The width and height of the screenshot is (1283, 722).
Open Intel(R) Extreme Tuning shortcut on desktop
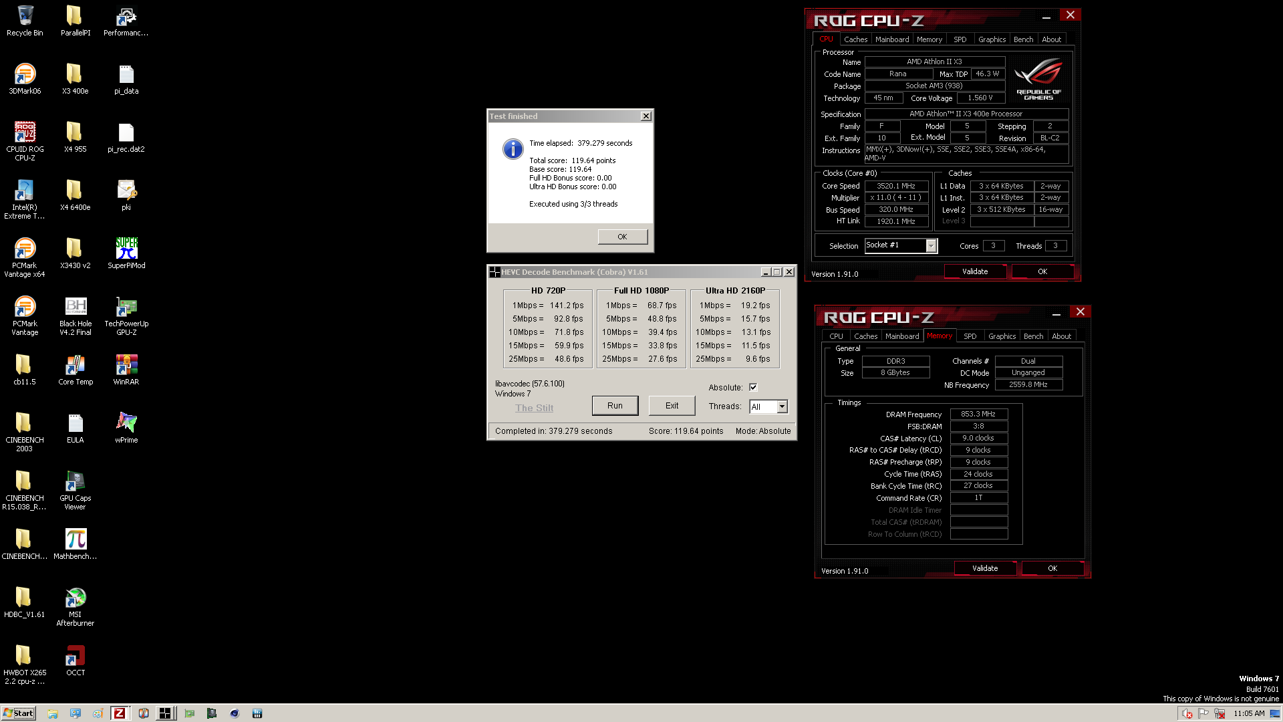tap(25, 199)
